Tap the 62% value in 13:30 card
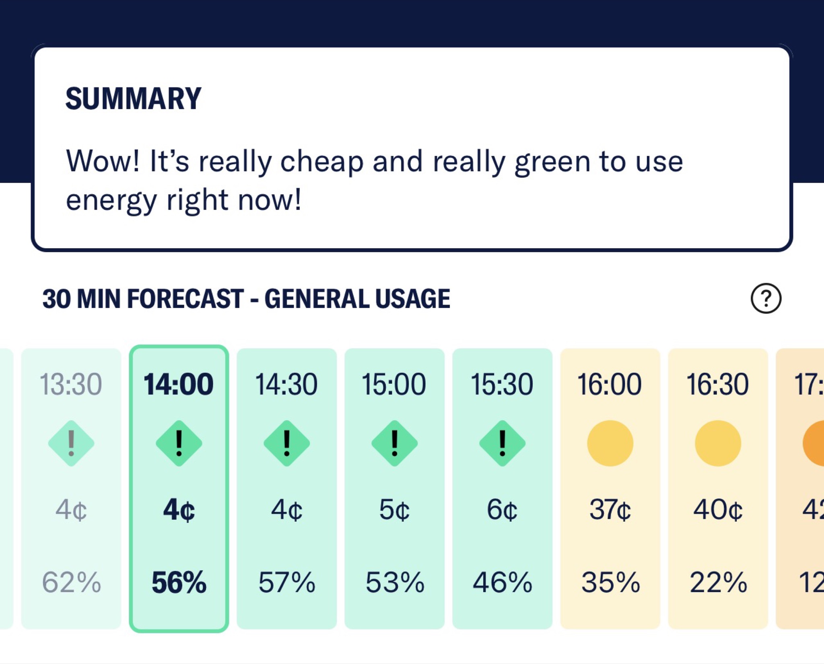This screenshot has width=824, height=664. (x=71, y=582)
